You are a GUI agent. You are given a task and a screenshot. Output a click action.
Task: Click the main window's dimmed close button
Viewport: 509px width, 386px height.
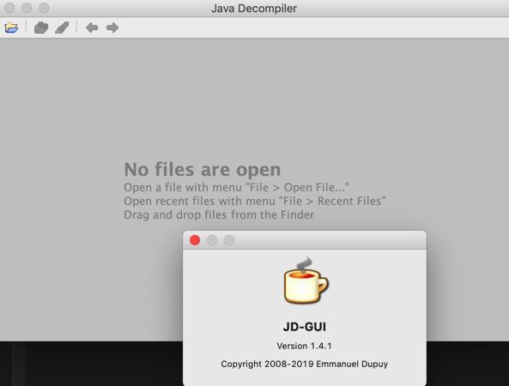[9, 8]
